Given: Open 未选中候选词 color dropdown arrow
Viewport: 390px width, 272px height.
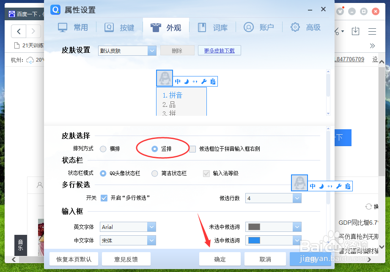Looking at the screenshot, I should click(x=297, y=227).
